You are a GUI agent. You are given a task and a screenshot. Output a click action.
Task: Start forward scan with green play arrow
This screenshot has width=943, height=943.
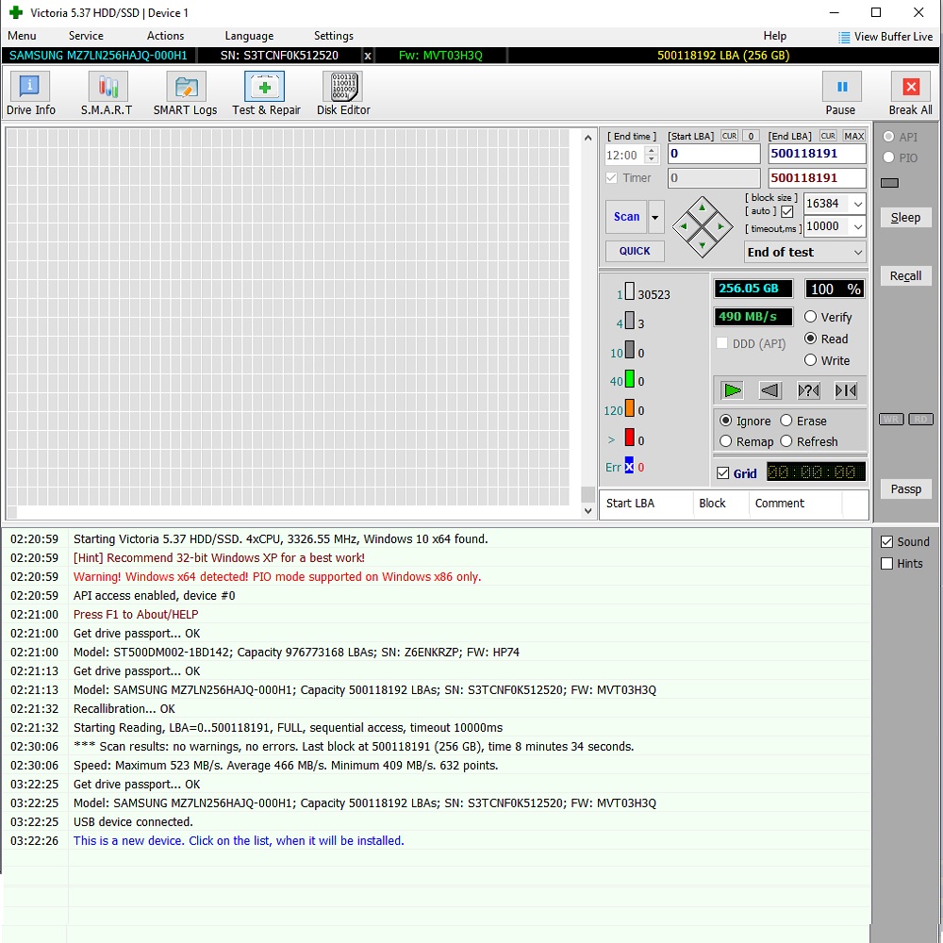[732, 391]
